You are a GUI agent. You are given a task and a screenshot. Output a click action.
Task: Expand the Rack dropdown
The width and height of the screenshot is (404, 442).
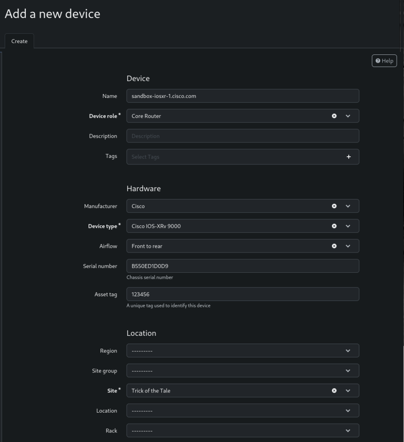(x=243, y=431)
